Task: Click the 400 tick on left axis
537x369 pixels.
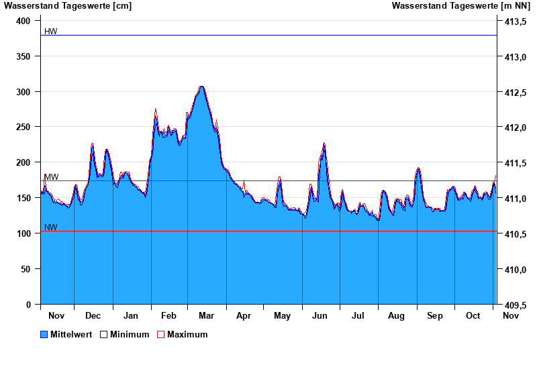Action: pyautogui.click(x=23, y=21)
